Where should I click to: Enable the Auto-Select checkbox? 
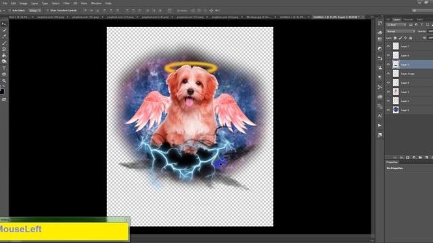click(9, 11)
